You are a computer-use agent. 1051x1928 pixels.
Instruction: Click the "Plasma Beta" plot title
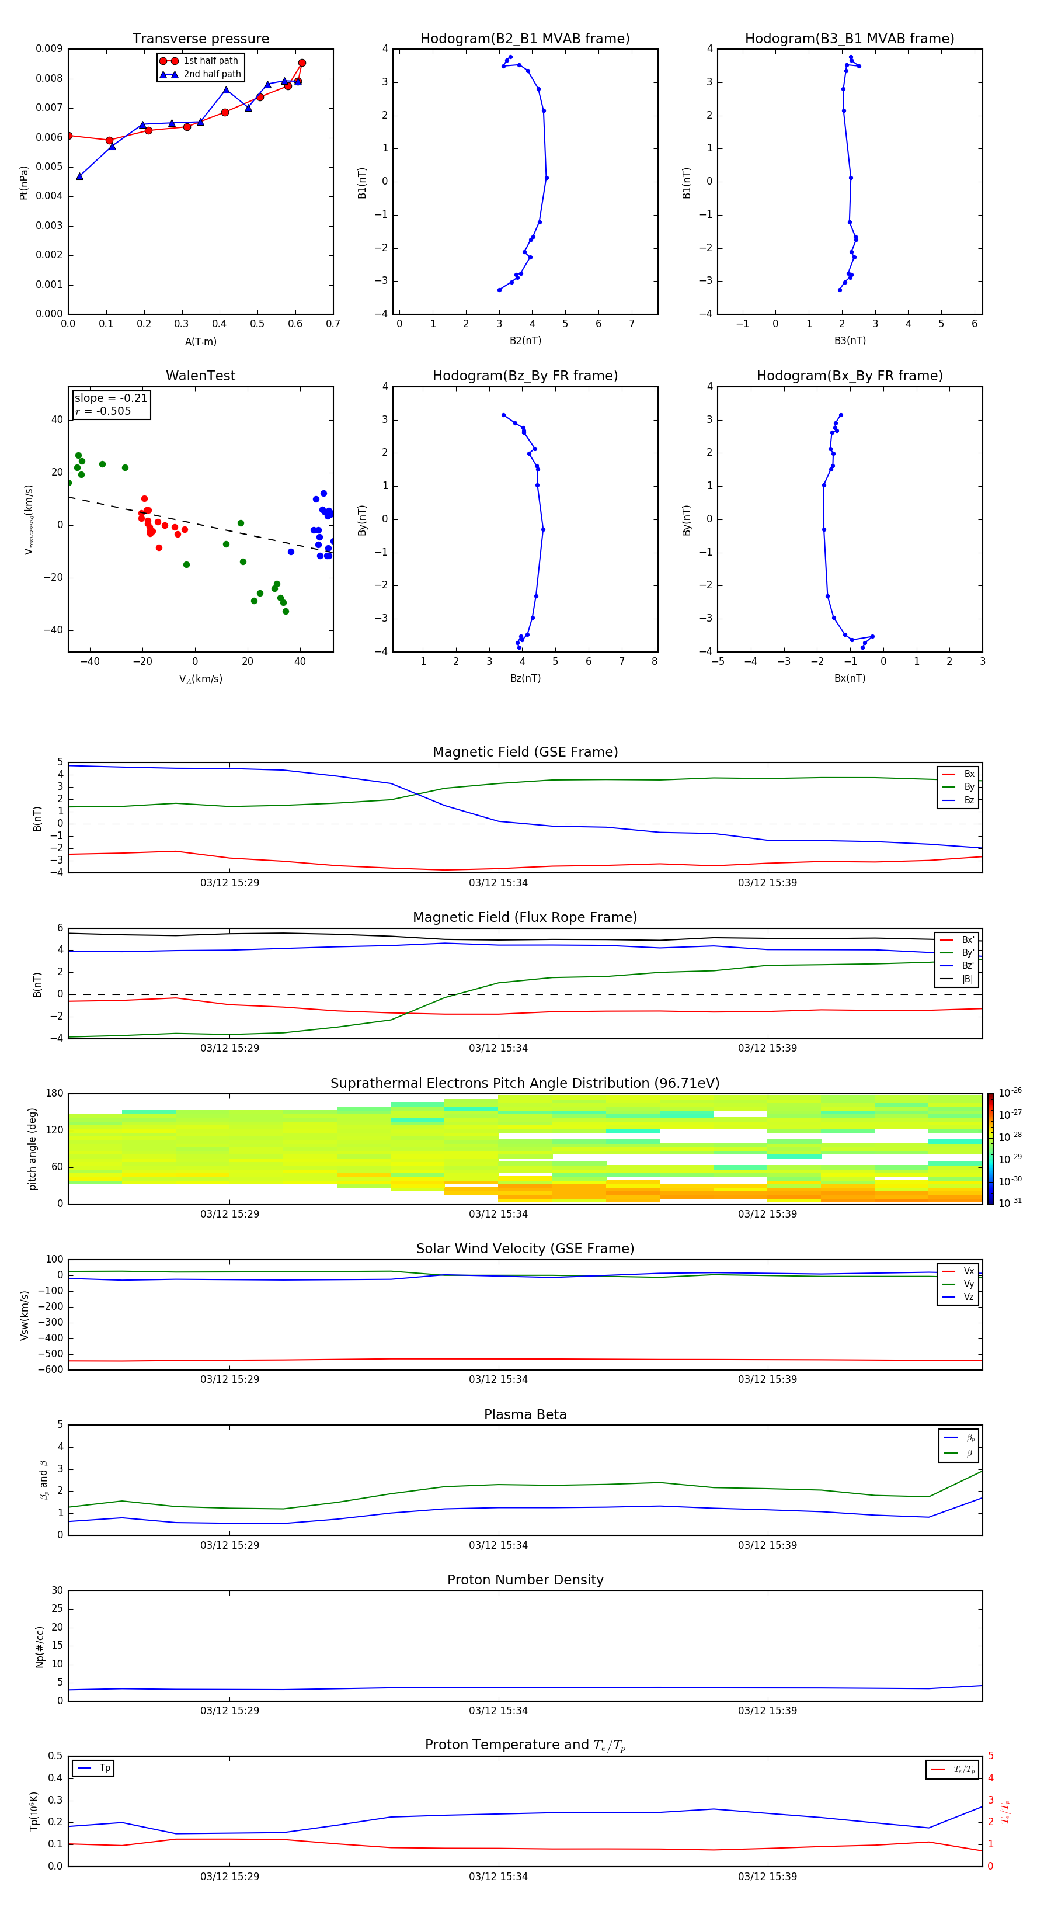tap(525, 1415)
